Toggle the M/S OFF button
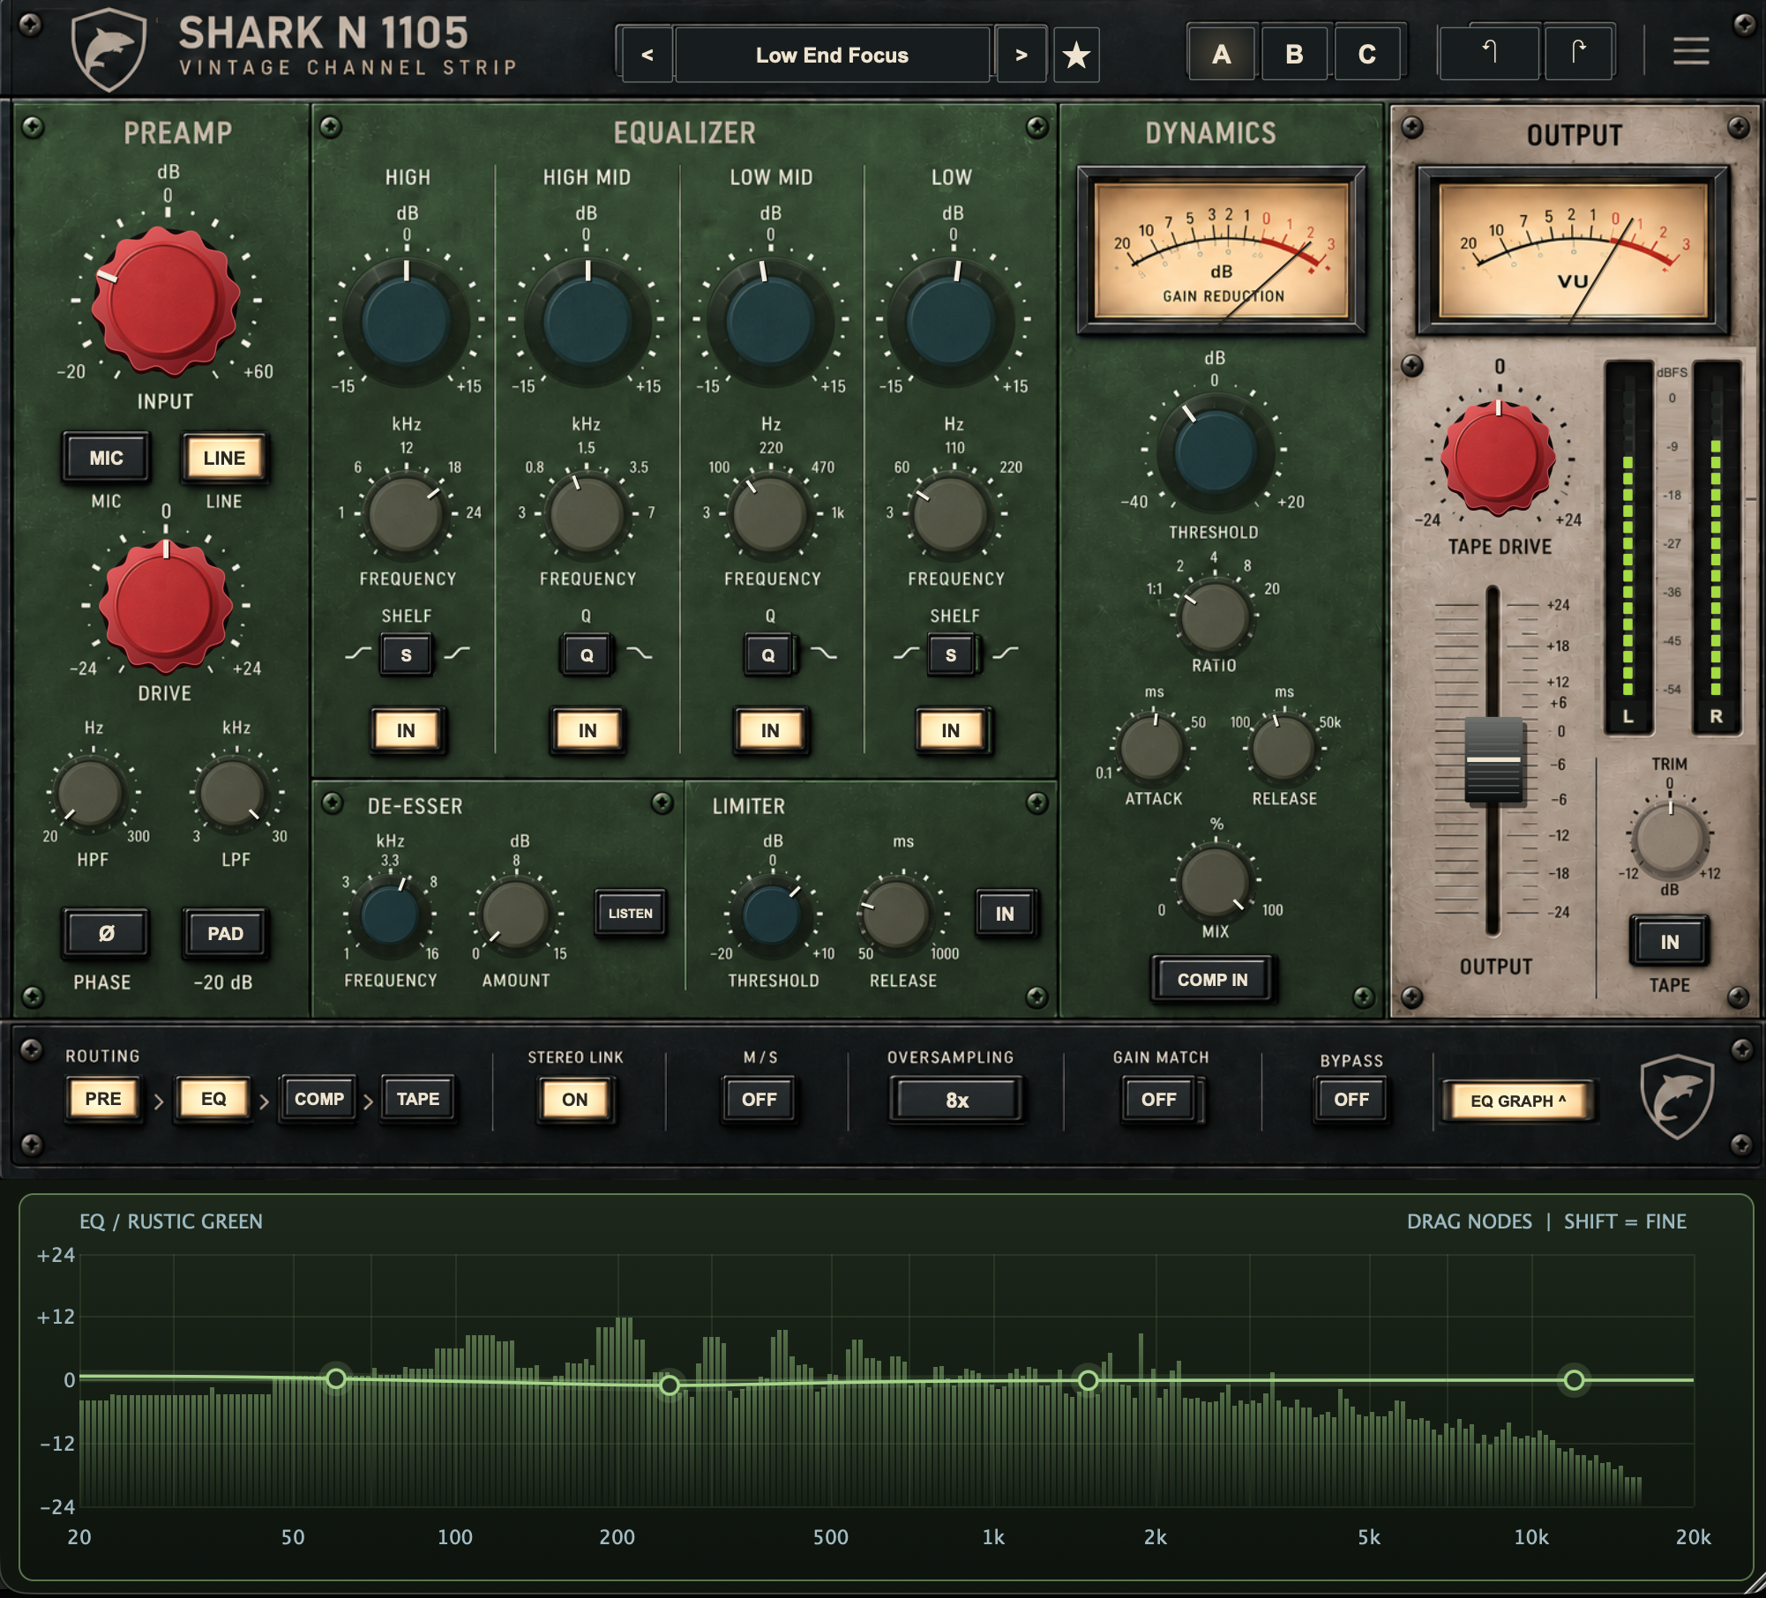This screenshot has height=1598, width=1766. point(760,1099)
